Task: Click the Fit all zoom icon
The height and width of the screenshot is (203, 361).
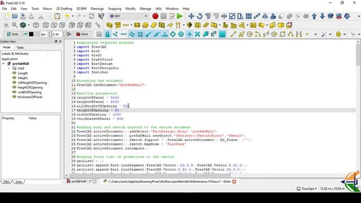Action: click(6, 25)
